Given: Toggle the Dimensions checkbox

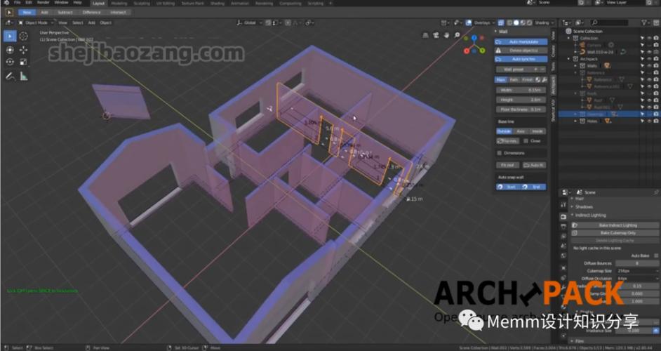Looking at the screenshot, I should coord(500,153).
